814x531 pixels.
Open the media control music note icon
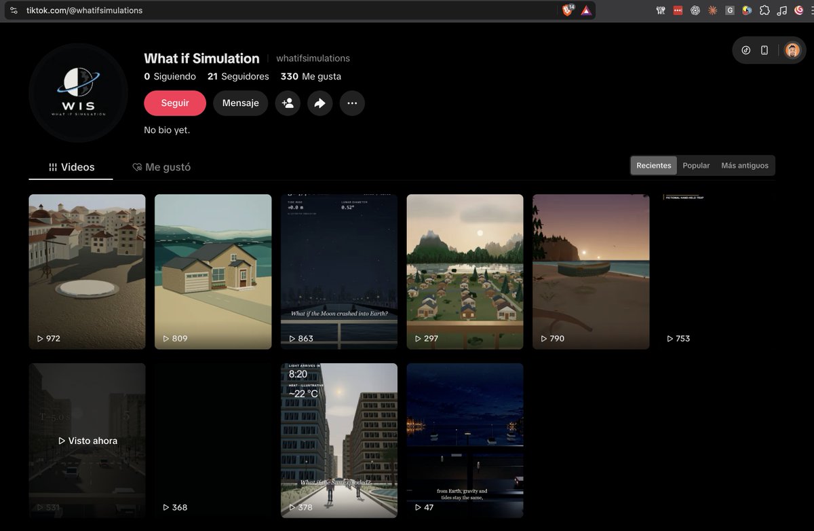(782, 10)
